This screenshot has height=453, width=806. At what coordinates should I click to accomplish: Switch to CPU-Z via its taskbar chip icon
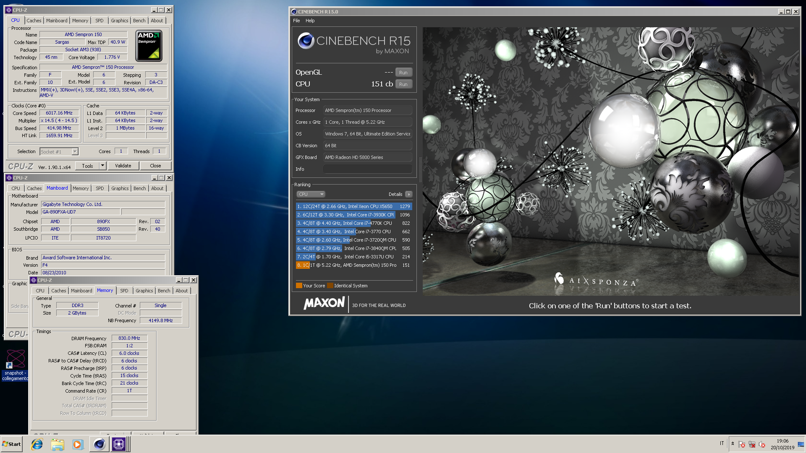coord(119,444)
